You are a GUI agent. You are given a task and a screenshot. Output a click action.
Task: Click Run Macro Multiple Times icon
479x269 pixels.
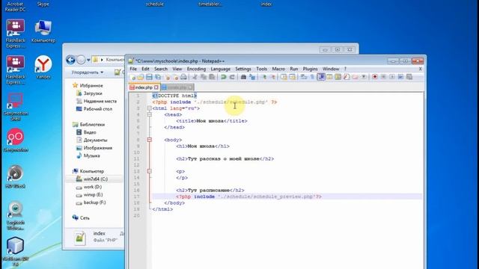click(x=400, y=77)
